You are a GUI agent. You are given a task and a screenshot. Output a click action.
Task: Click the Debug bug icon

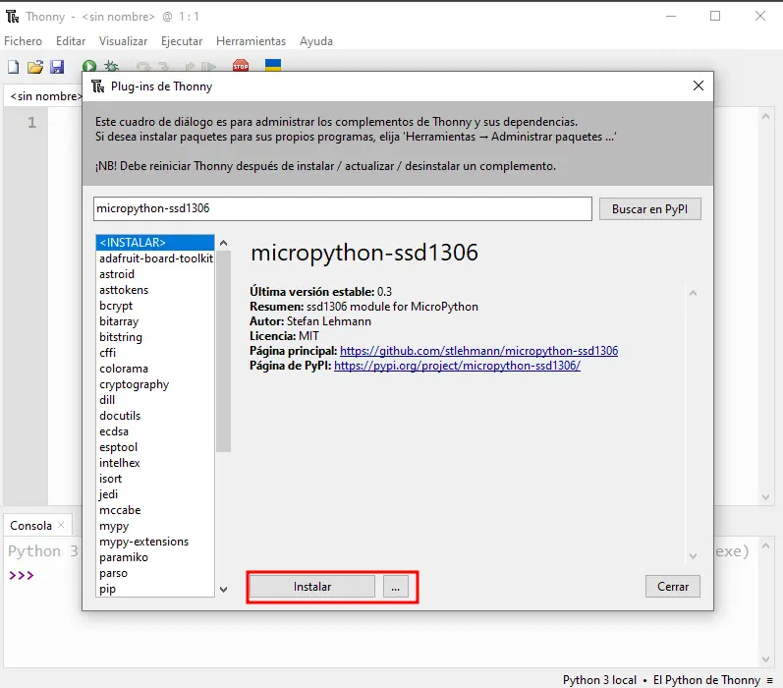pos(111,66)
